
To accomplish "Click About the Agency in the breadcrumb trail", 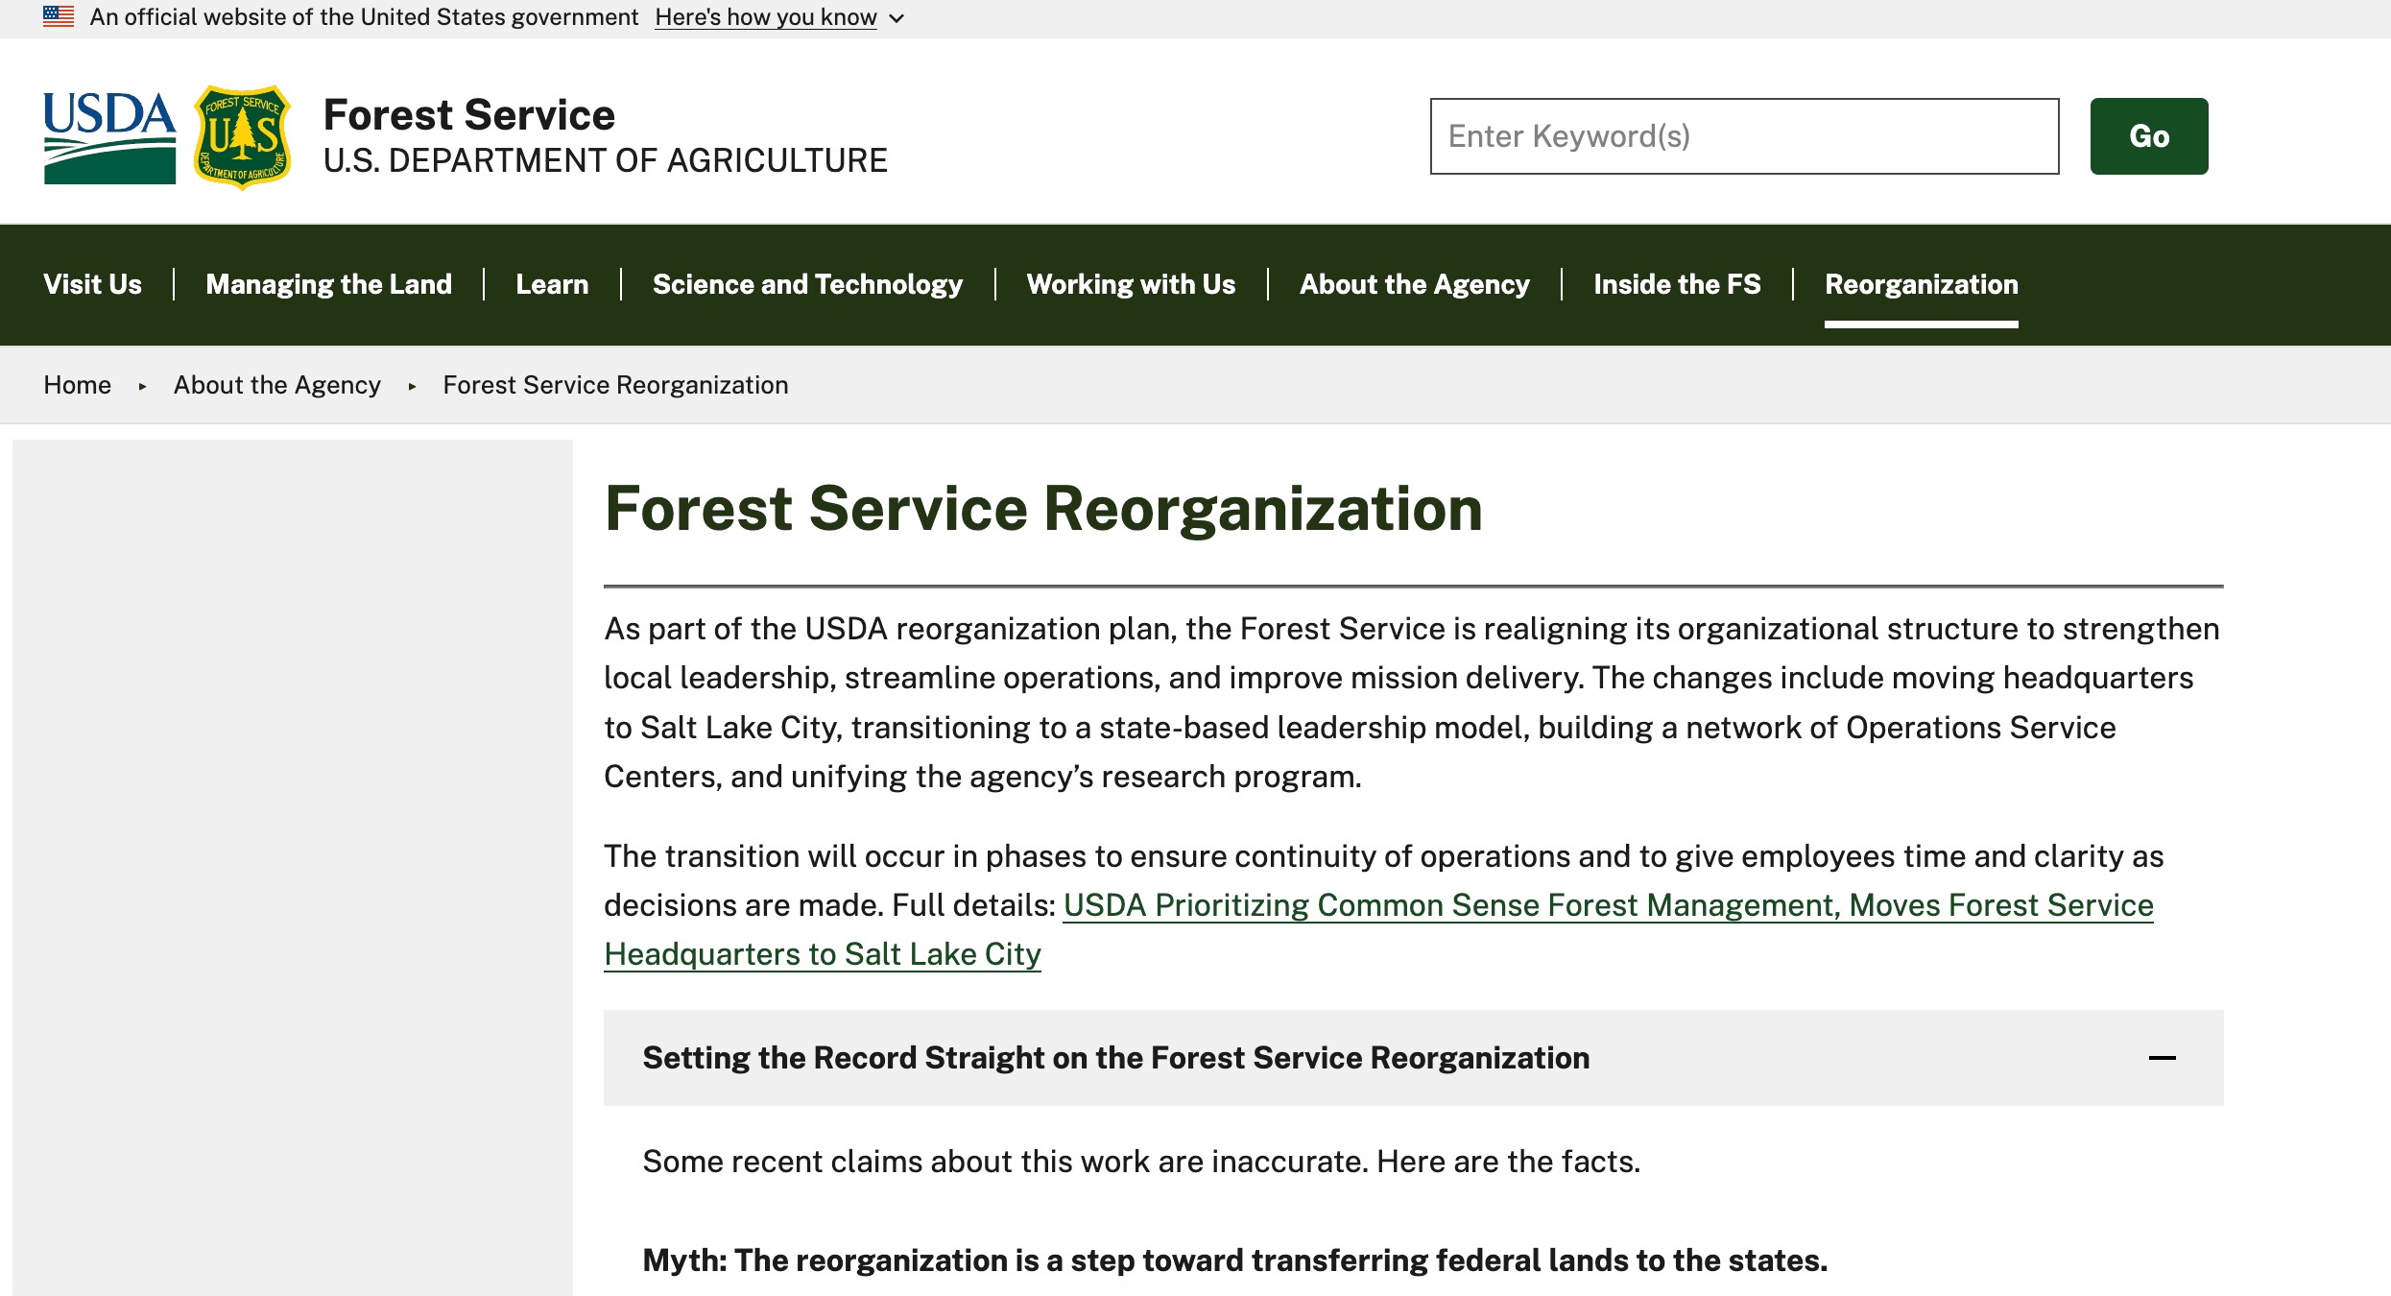I will point(275,384).
